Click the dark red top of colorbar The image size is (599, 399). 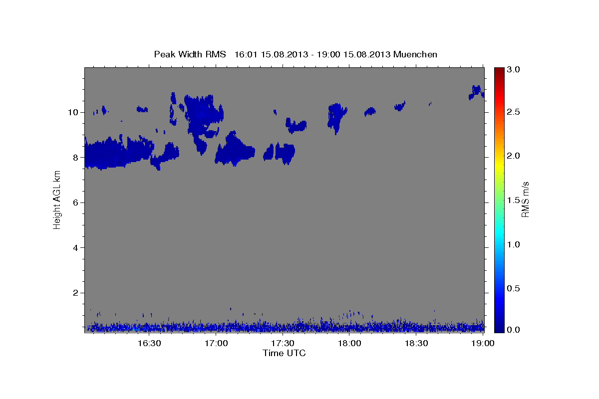[499, 71]
